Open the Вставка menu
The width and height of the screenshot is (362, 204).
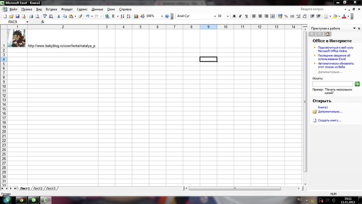coord(51,9)
